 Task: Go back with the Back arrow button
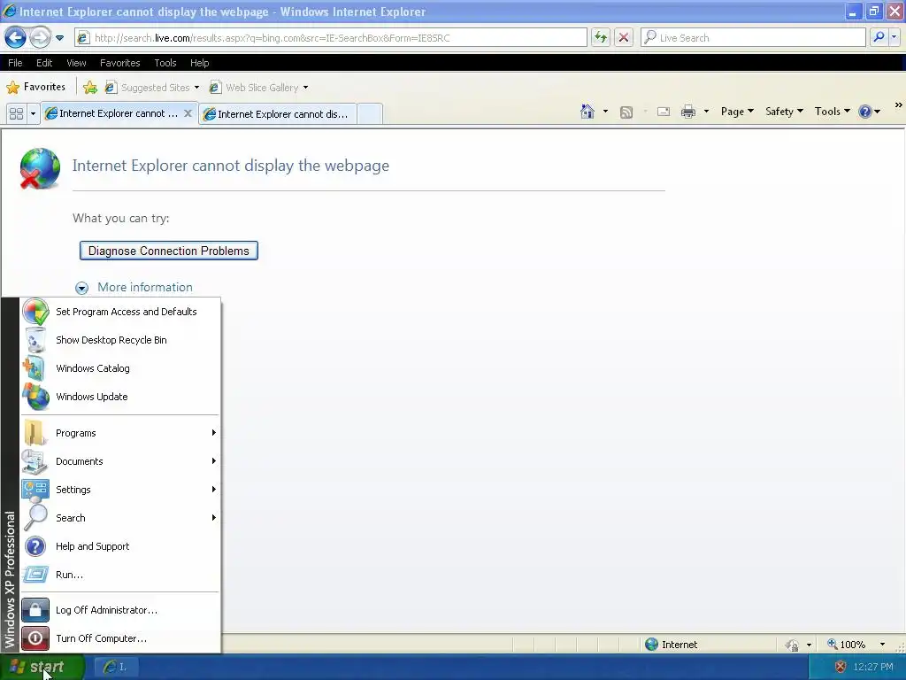16,38
